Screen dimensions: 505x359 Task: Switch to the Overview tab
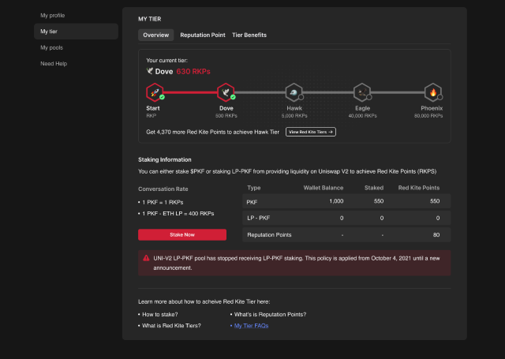[156, 35]
